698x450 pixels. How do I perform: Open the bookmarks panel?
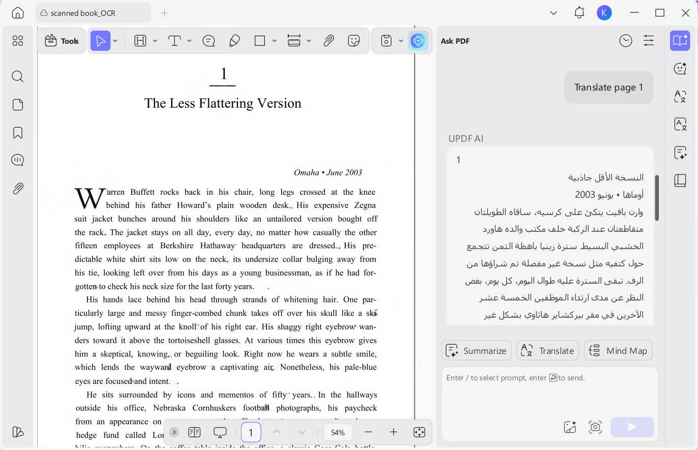[18, 133]
